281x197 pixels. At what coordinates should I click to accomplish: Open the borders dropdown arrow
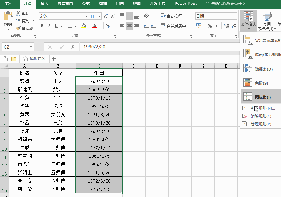coord(75,26)
